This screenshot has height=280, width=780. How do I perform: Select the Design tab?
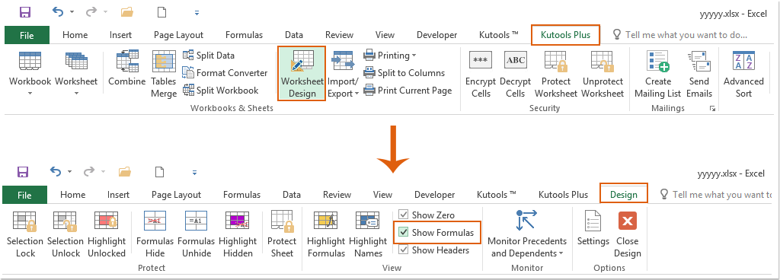coord(624,194)
